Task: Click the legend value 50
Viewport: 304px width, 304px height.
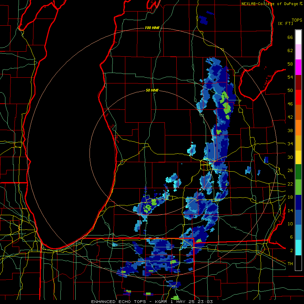Action: [x=290, y=90]
